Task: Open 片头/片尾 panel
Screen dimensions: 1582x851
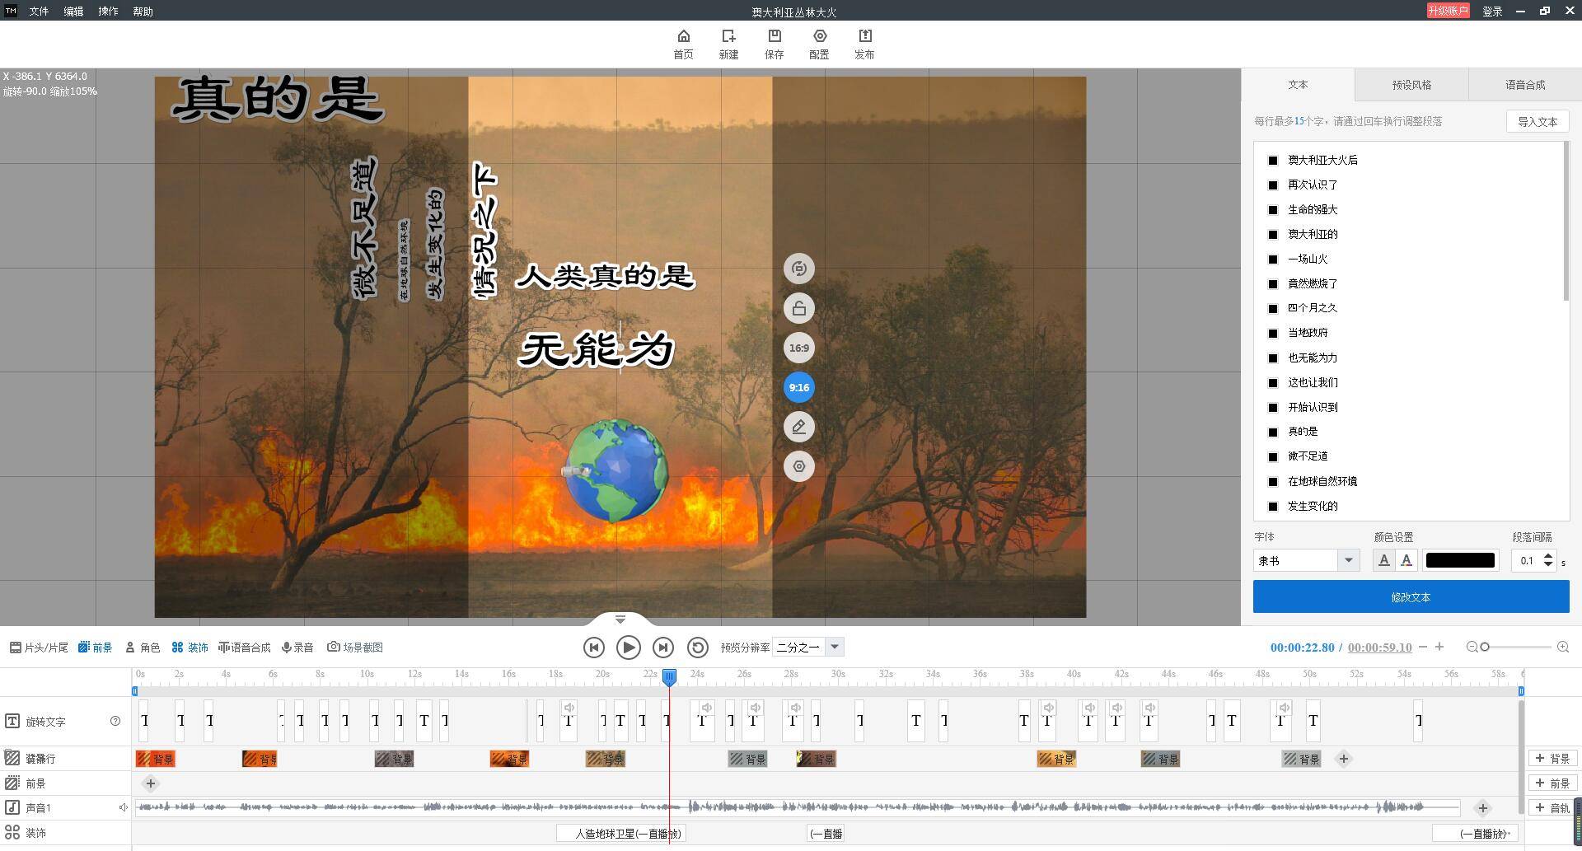Action: (x=39, y=648)
